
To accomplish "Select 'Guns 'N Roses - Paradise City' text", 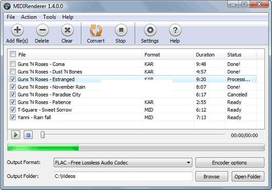I will (x=49, y=94).
